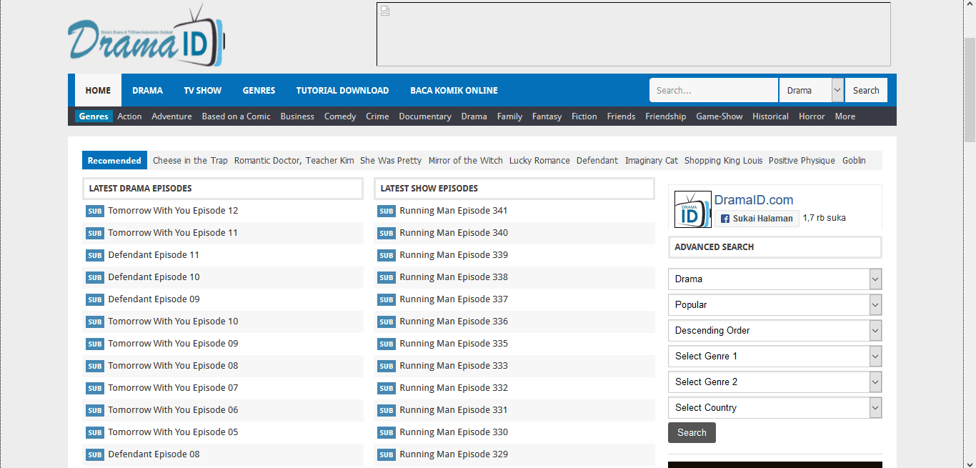Open recommended drama She Was Pretty

click(391, 161)
